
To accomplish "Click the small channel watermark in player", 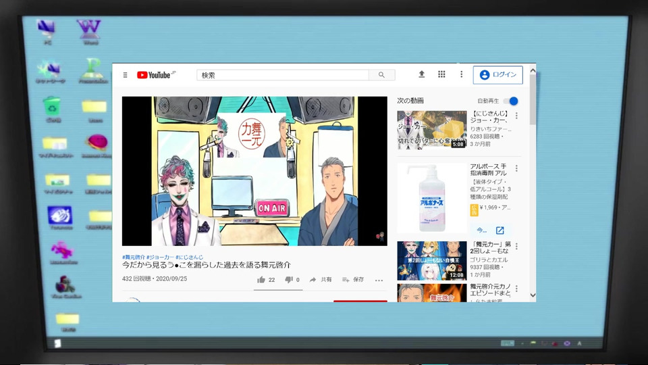I will [x=380, y=237].
